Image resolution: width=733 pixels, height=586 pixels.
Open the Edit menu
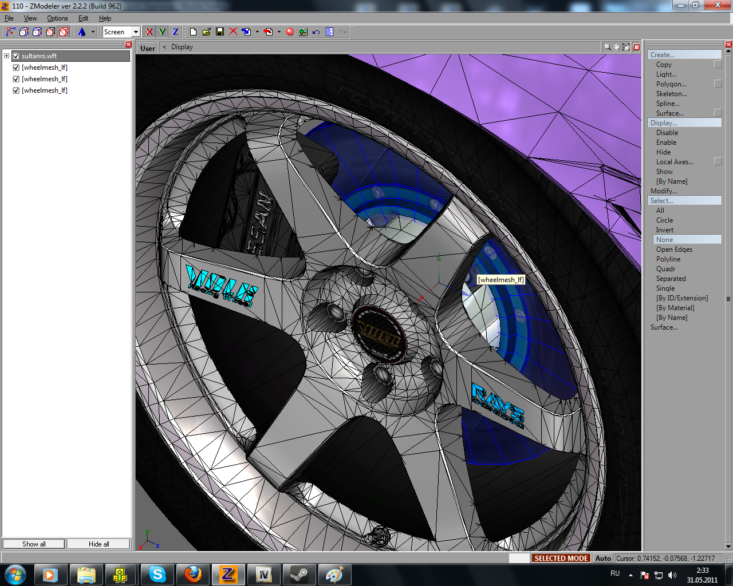point(84,18)
